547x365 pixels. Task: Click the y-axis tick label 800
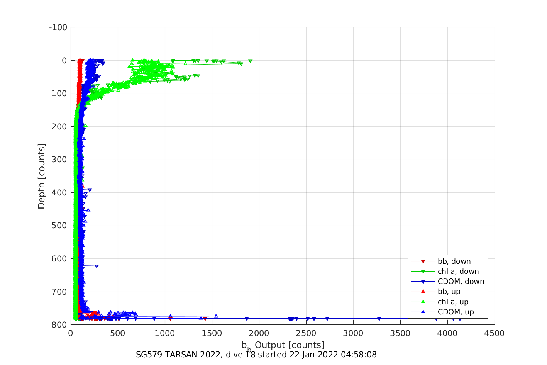[x=59, y=325]
